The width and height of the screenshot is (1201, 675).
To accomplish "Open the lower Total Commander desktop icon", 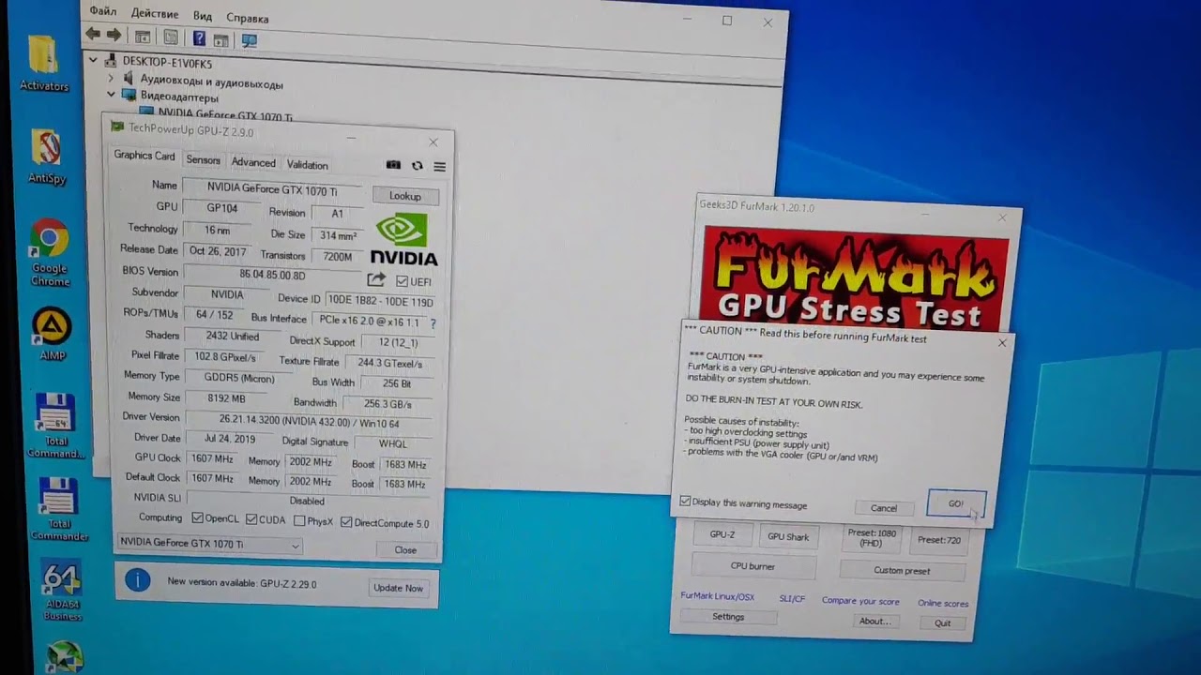I will pyautogui.click(x=58, y=510).
